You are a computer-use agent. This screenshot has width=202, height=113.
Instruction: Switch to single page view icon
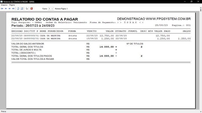pos(18,9)
